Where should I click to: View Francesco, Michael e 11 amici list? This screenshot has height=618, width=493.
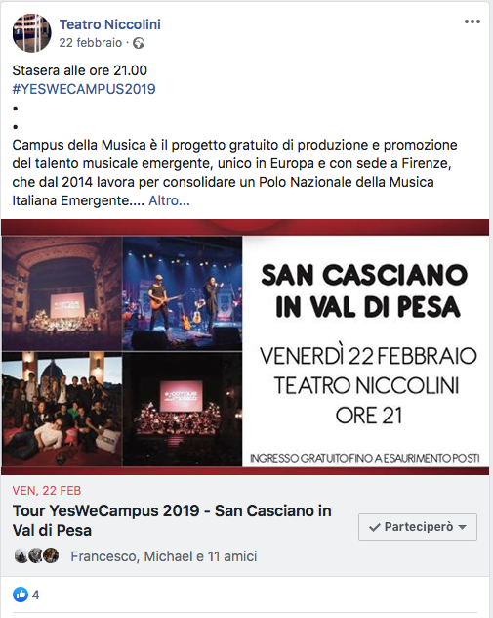pos(164,556)
